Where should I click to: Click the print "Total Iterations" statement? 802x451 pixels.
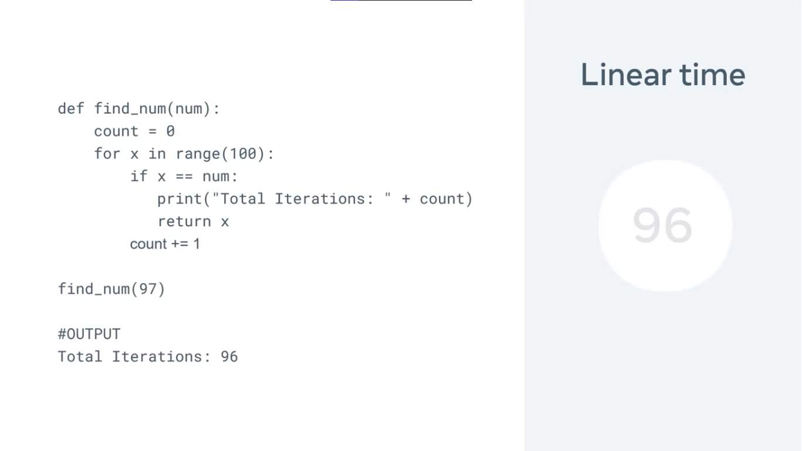tap(315, 199)
